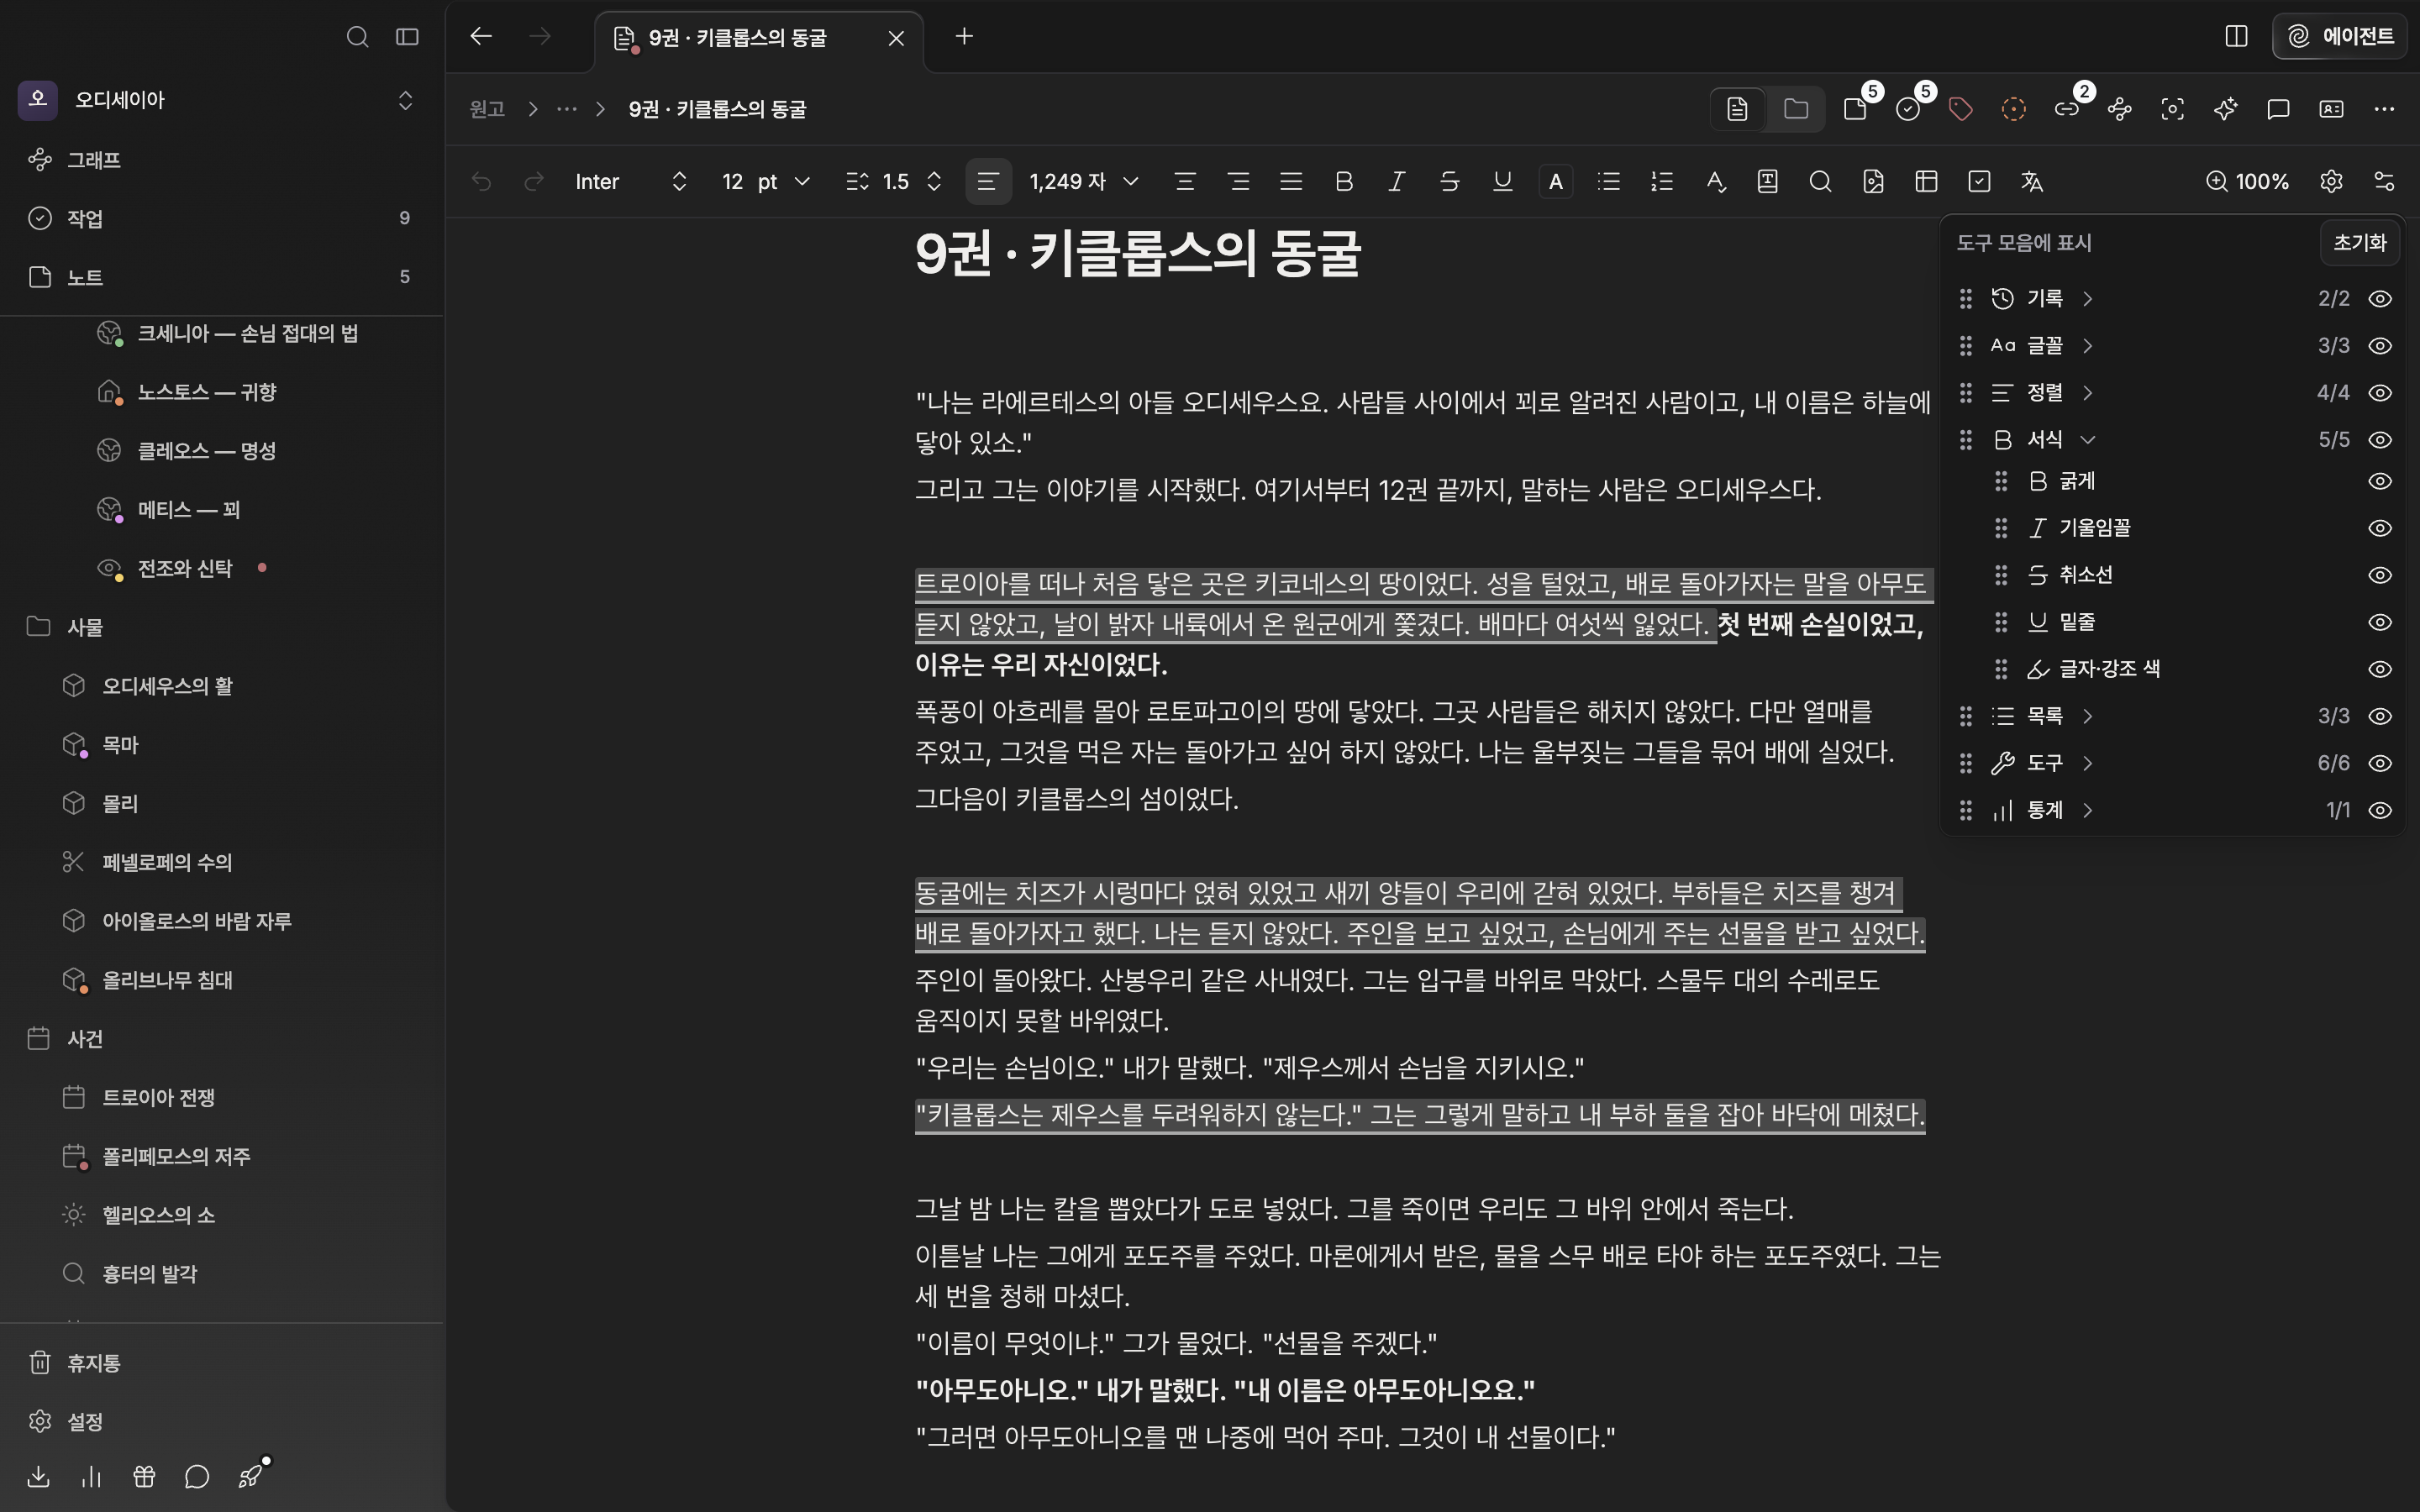This screenshot has width=2420, height=1512.
Task: Open the split view layout icon
Action: [2237, 37]
